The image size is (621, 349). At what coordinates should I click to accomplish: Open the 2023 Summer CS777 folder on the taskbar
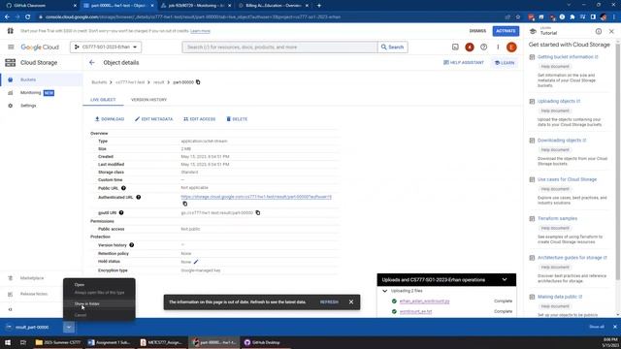[58, 342]
